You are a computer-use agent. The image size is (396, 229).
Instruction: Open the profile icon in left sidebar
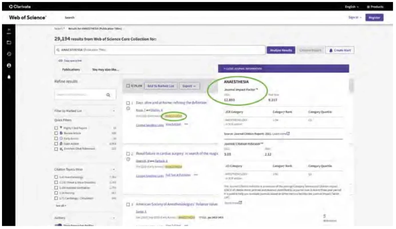point(9,66)
